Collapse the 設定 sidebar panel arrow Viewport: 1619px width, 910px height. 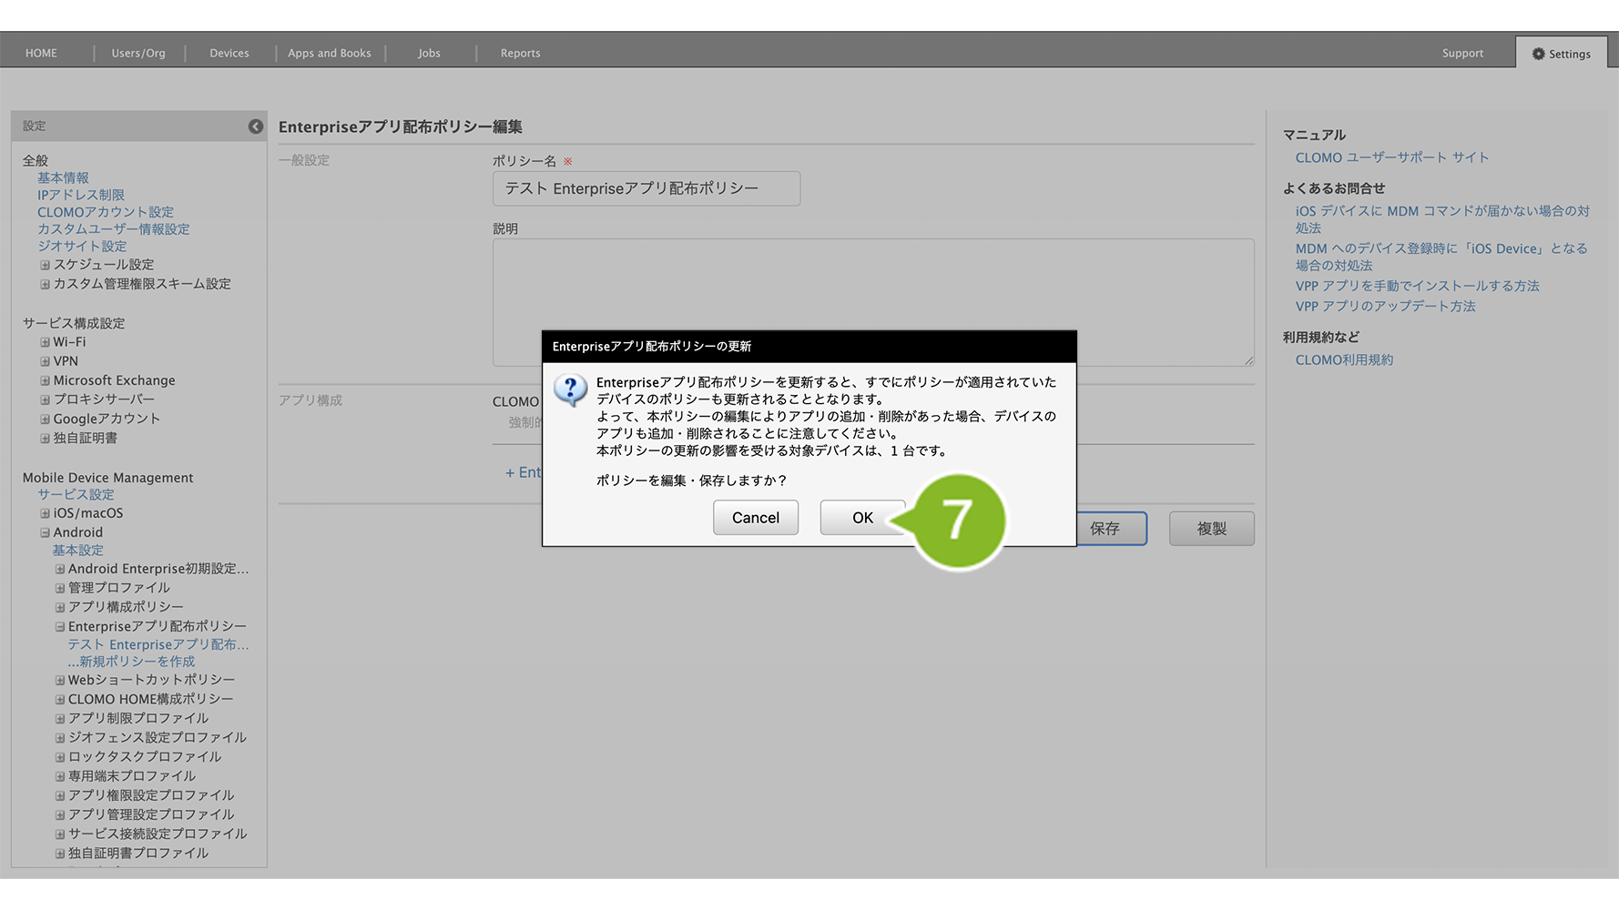(x=256, y=126)
